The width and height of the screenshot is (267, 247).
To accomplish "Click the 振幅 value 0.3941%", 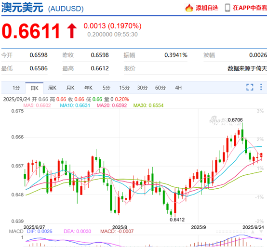I will [176, 55].
